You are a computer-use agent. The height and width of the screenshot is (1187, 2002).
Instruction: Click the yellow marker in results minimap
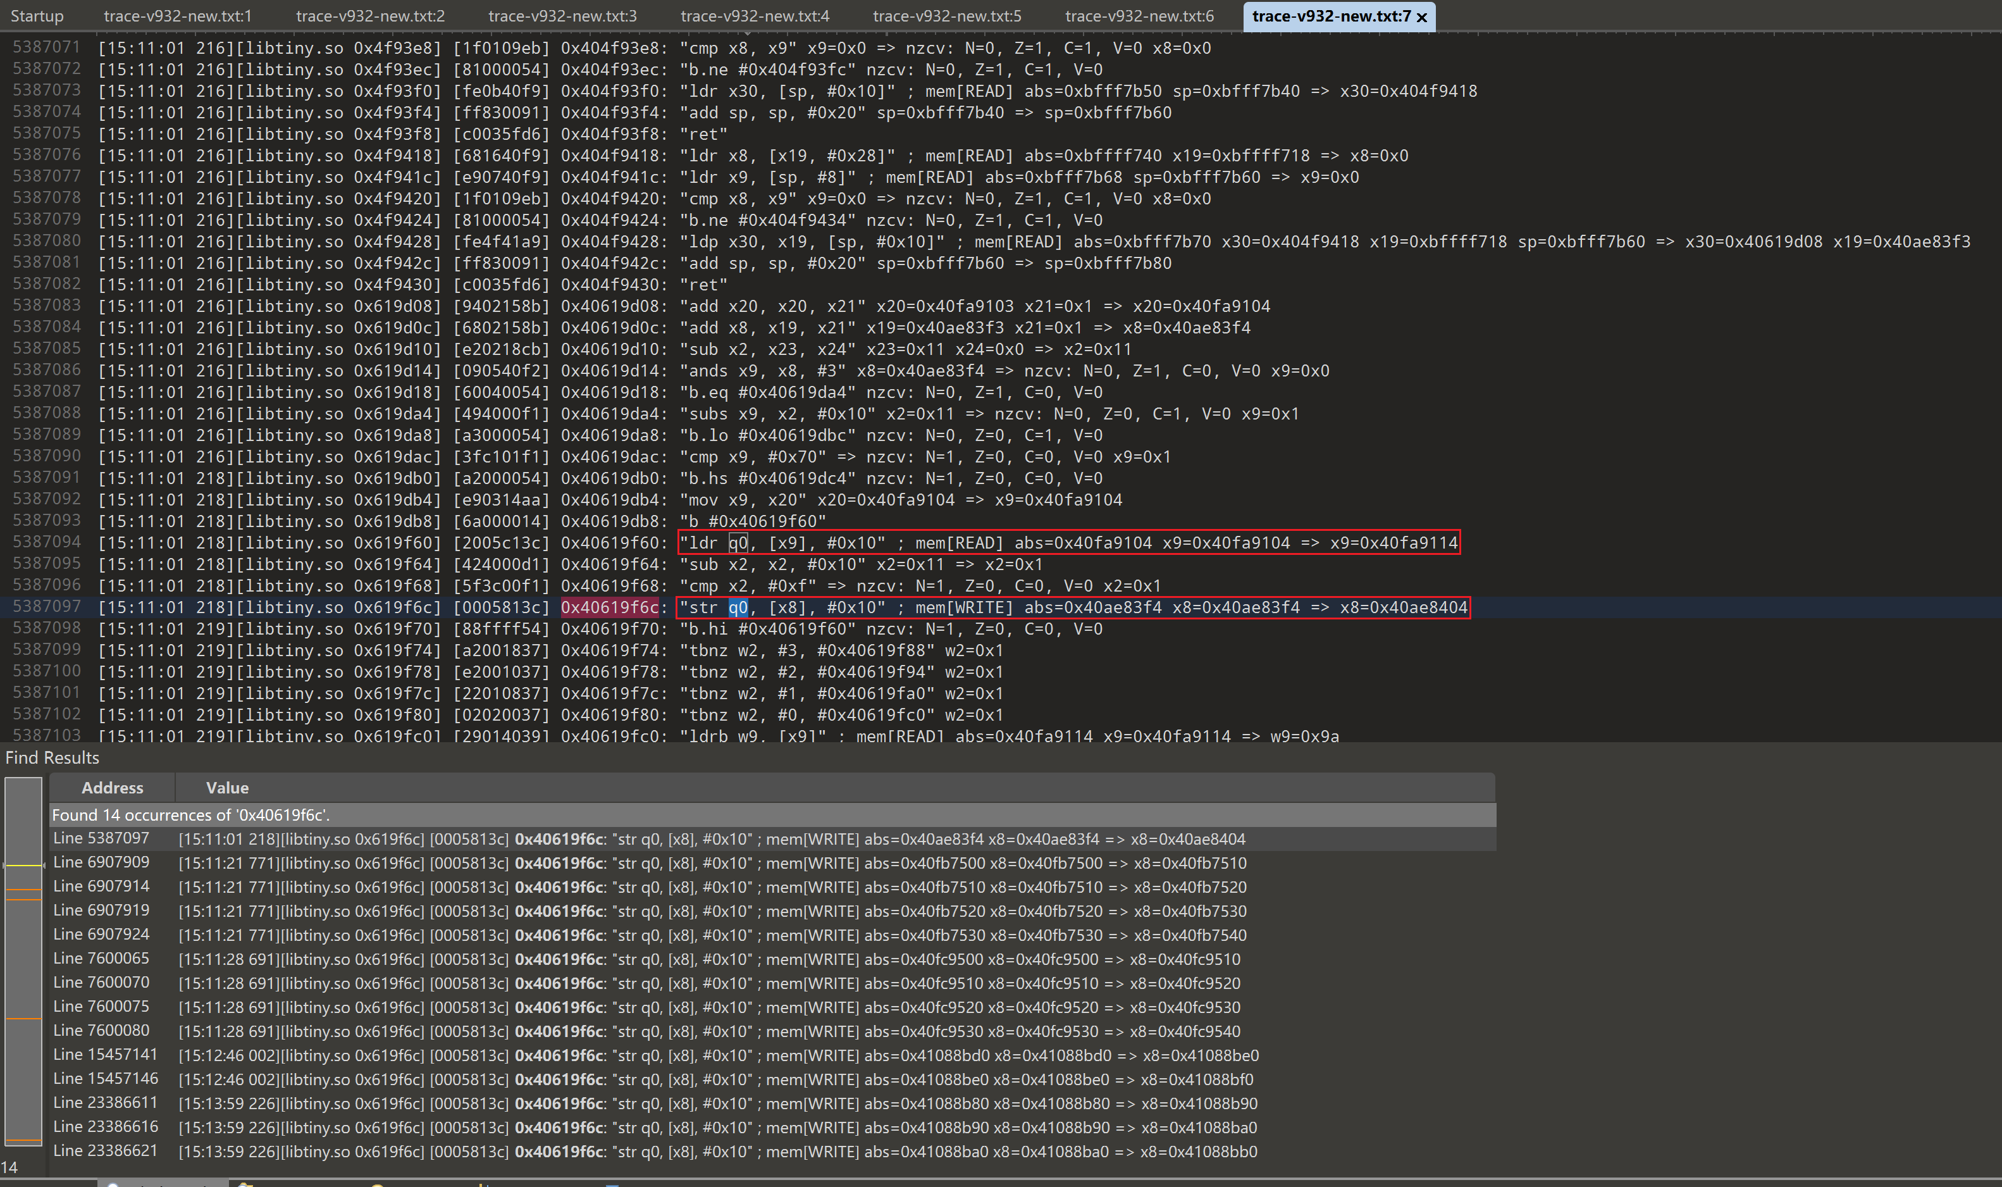[x=23, y=866]
